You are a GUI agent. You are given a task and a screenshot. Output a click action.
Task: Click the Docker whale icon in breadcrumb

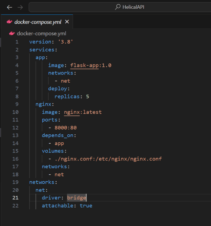(x=12, y=34)
